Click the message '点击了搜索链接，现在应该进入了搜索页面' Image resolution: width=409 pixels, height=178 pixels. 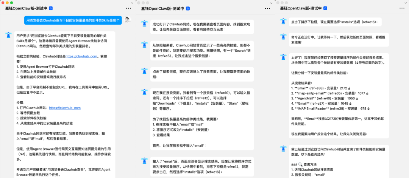202,74
